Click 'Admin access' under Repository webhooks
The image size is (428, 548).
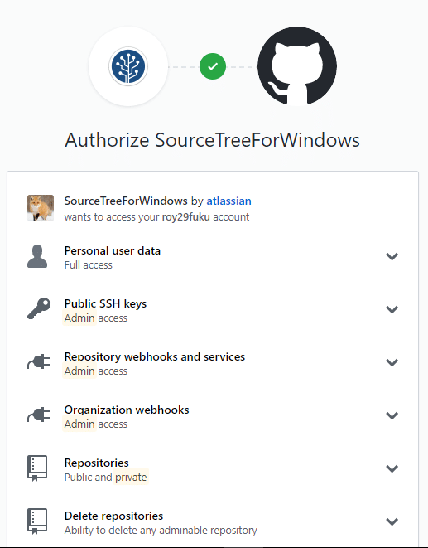pyautogui.click(x=96, y=371)
